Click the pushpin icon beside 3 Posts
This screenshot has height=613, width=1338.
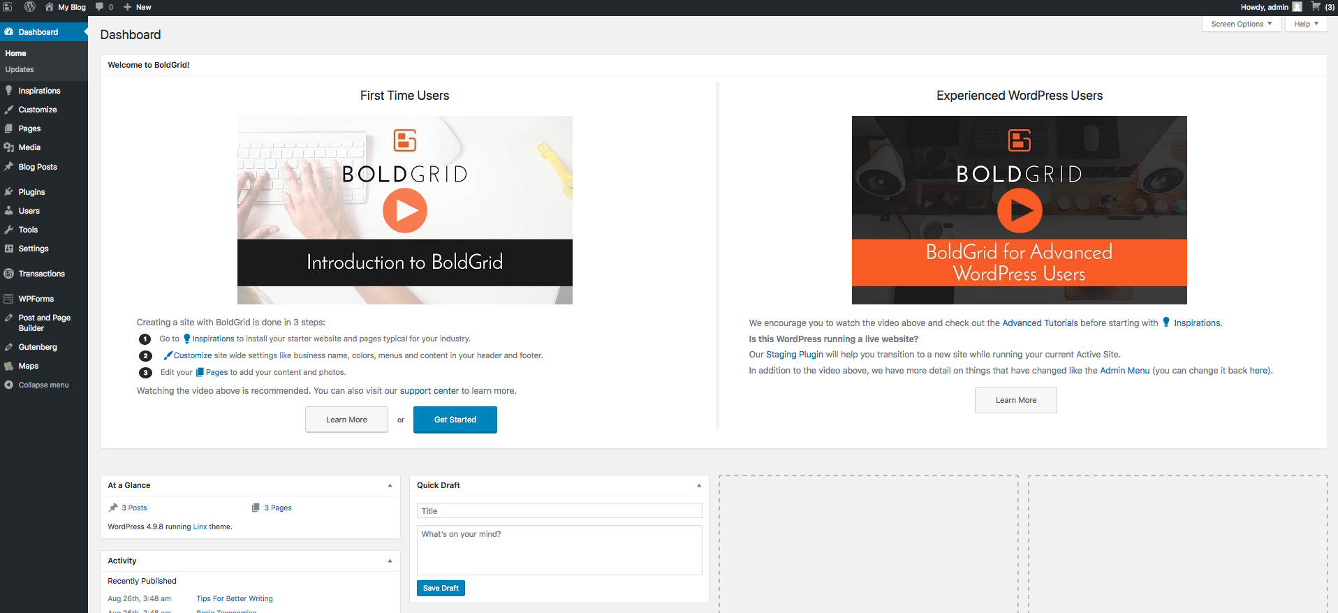[113, 508]
